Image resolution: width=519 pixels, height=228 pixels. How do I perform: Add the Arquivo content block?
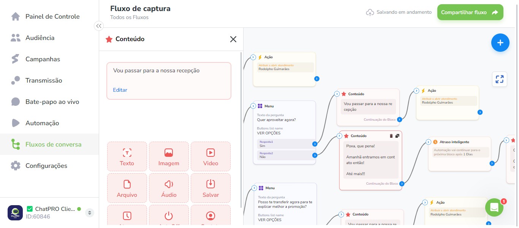pos(127,188)
